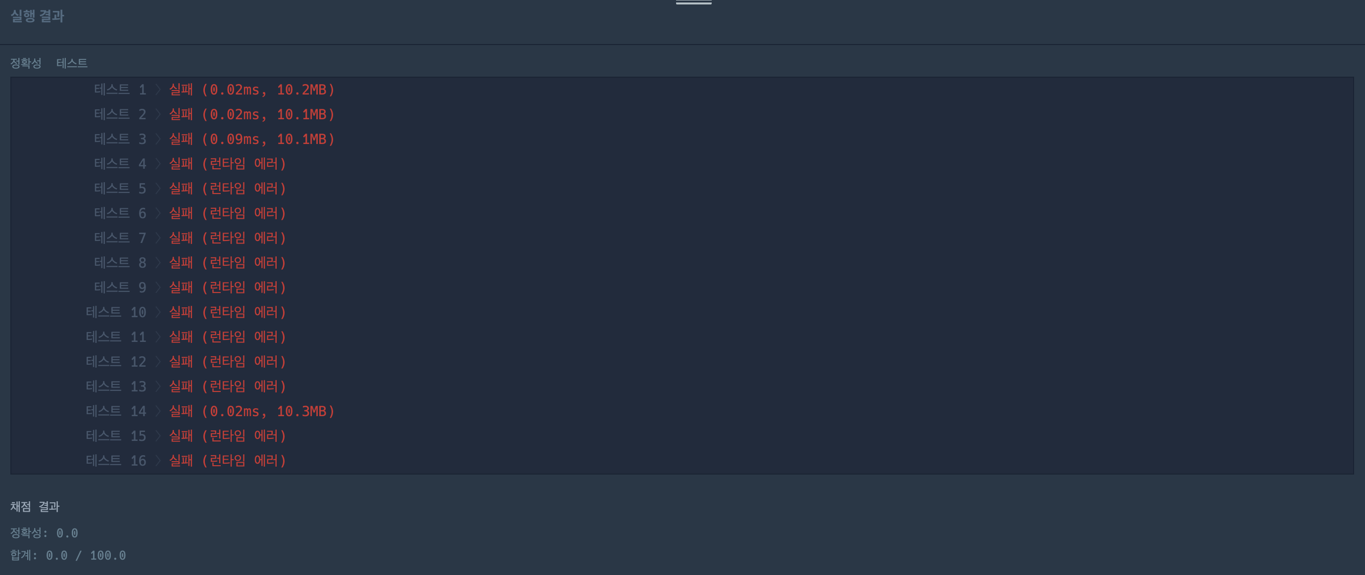Click the chevron icon beside 테스트 10
This screenshot has height=575, width=1365.
click(158, 312)
